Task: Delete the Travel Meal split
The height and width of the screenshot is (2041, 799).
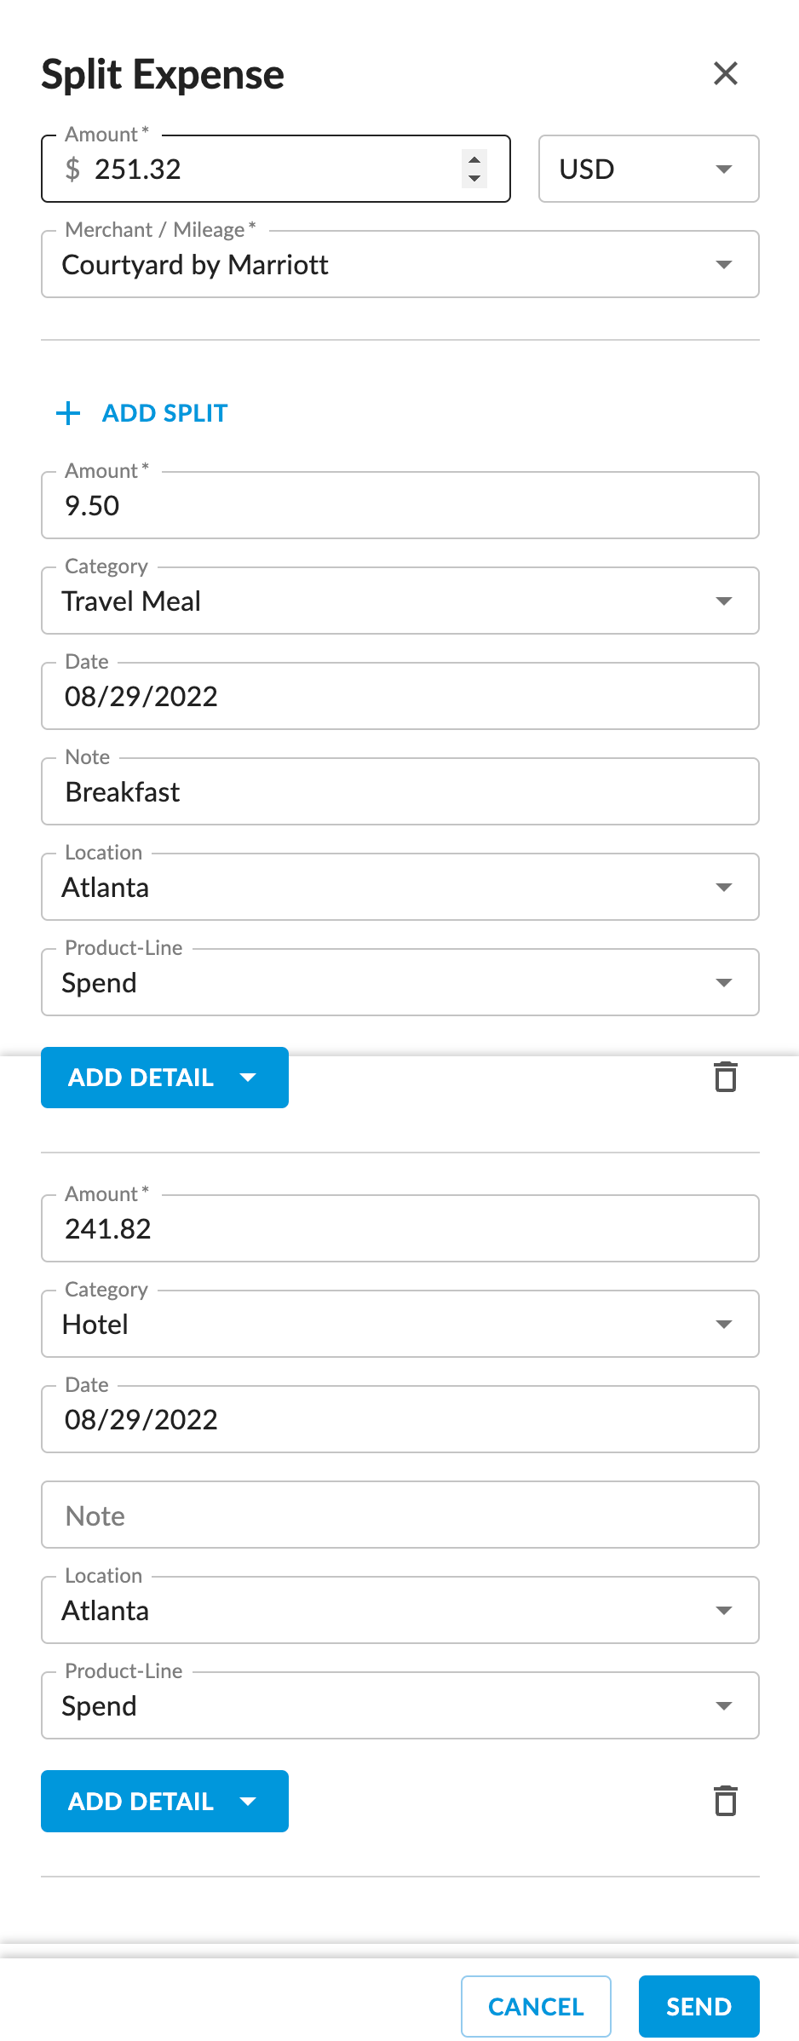Action: [725, 1077]
